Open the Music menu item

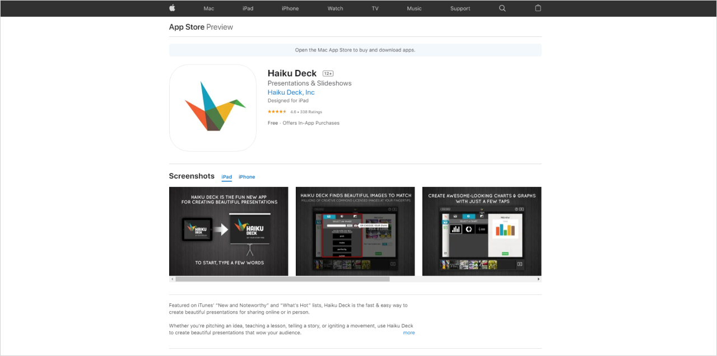415,8
